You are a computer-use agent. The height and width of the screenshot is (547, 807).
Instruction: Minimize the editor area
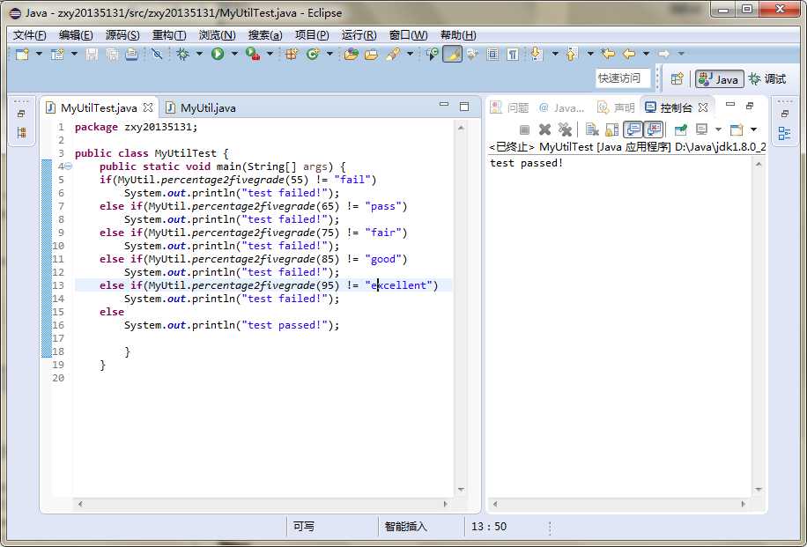pyautogui.click(x=444, y=105)
